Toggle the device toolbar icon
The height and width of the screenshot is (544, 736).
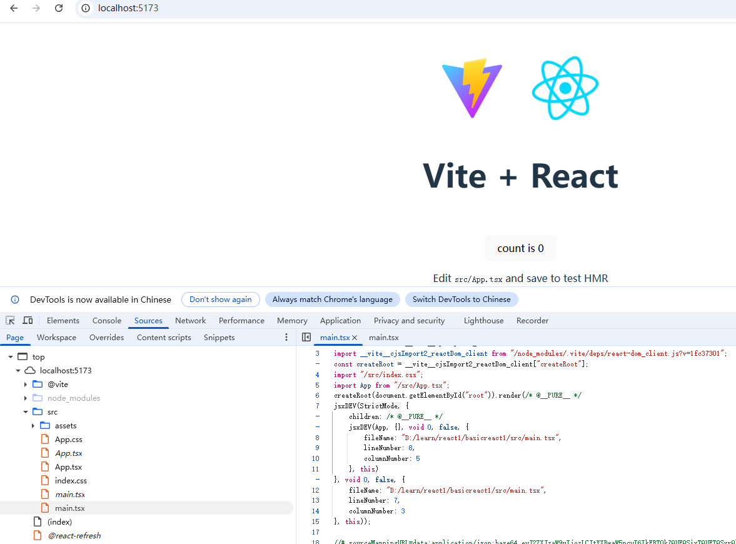pos(28,321)
